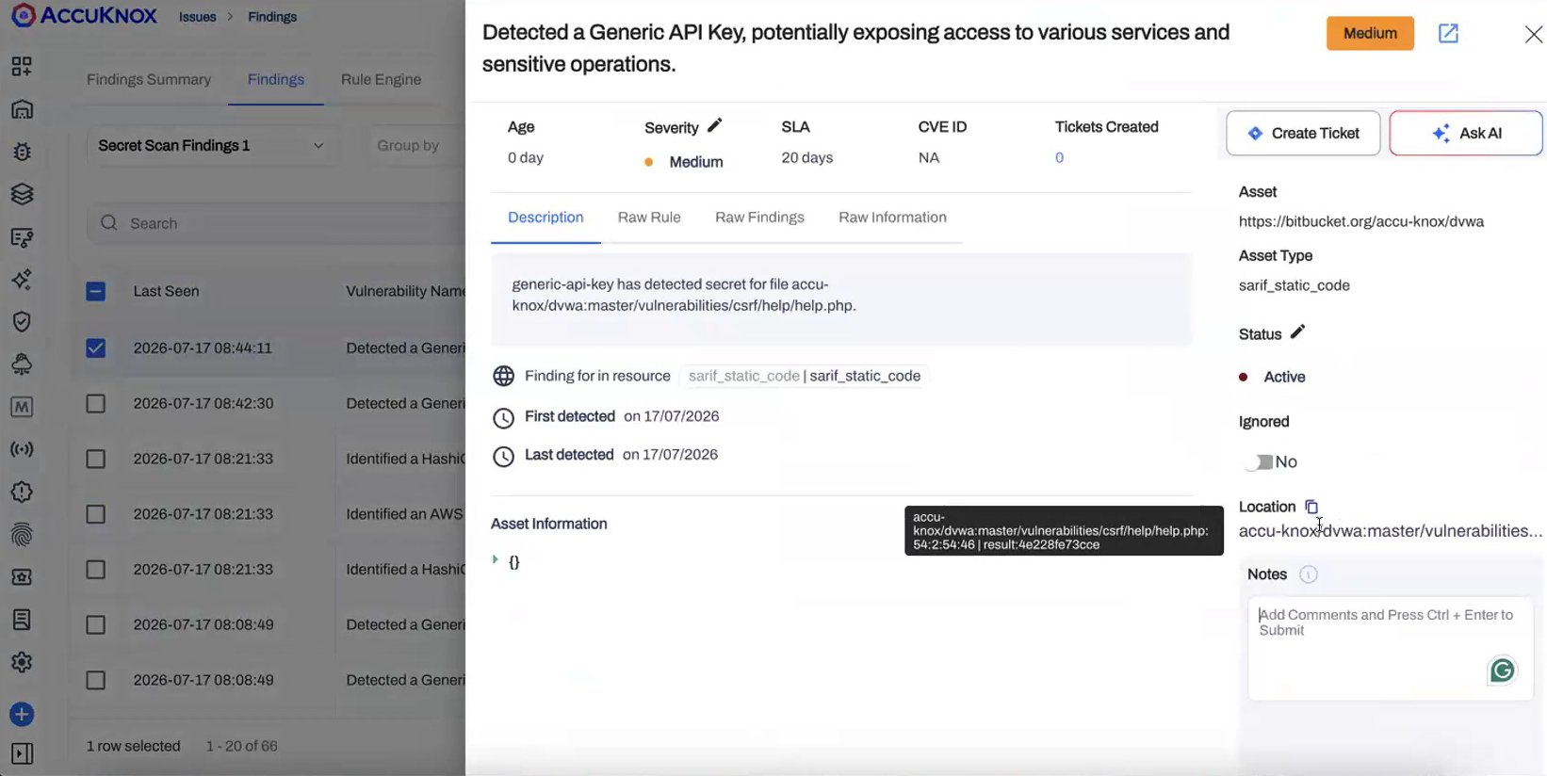Open the inventory building icon in sidebar

(x=22, y=109)
